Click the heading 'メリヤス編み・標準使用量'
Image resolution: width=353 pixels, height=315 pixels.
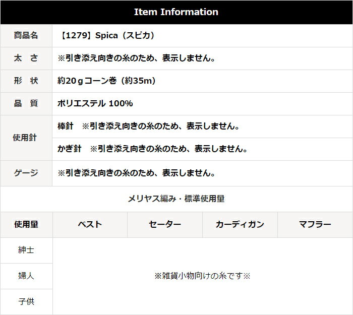click(177, 199)
